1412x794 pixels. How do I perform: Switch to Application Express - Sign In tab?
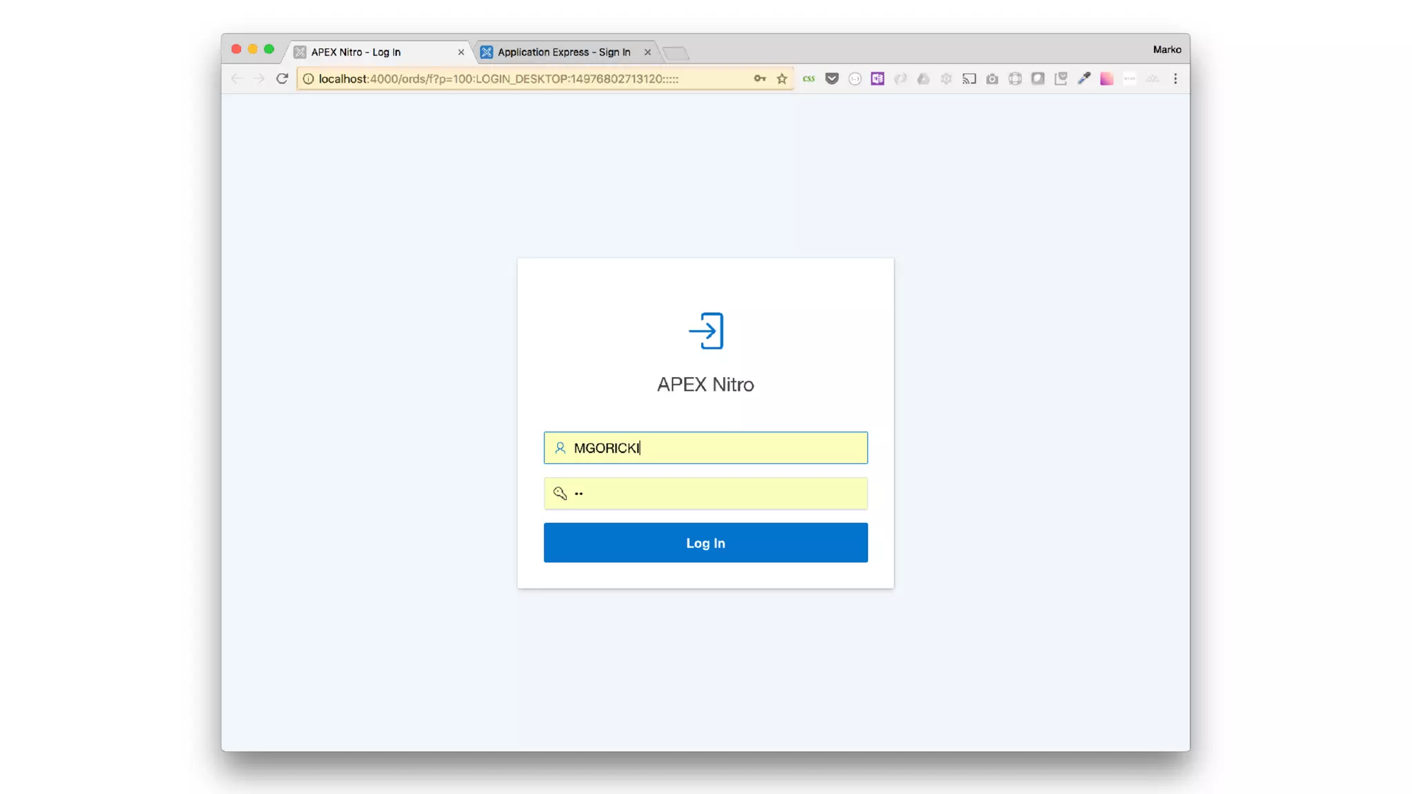click(x=563, y=52)
